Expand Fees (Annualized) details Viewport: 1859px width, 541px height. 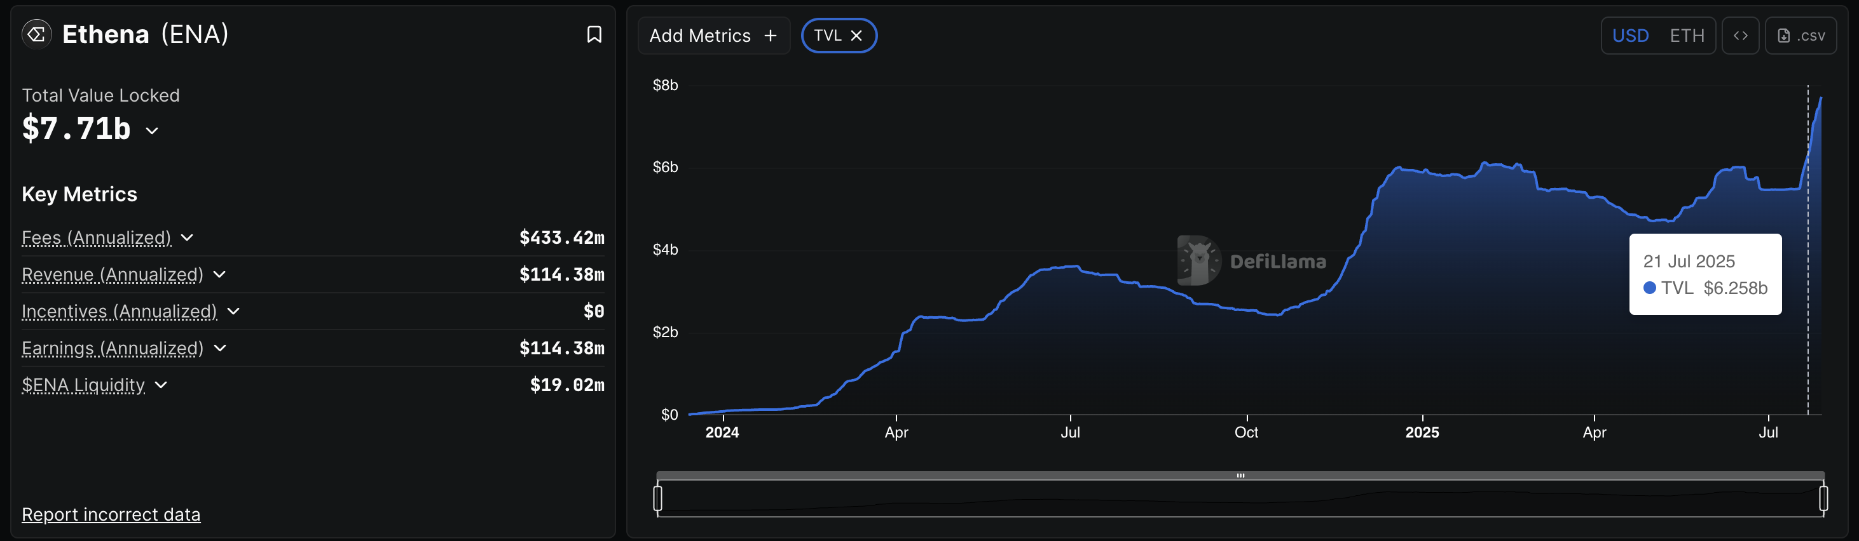click(187, 237)
